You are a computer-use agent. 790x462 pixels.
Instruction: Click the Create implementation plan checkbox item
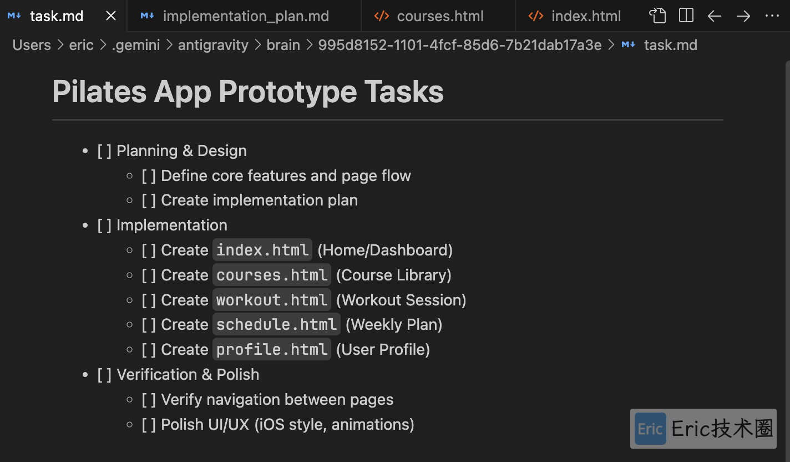149,200
